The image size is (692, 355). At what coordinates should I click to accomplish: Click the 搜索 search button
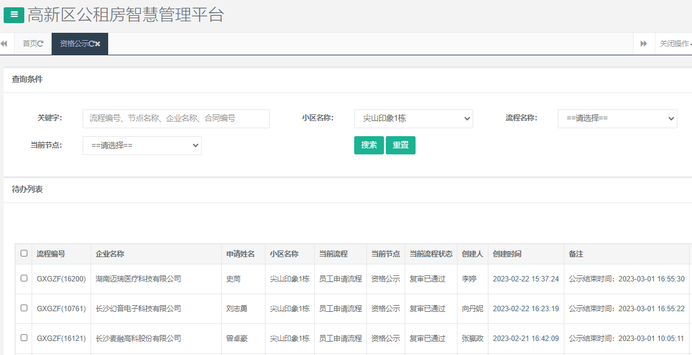(369, 145)
